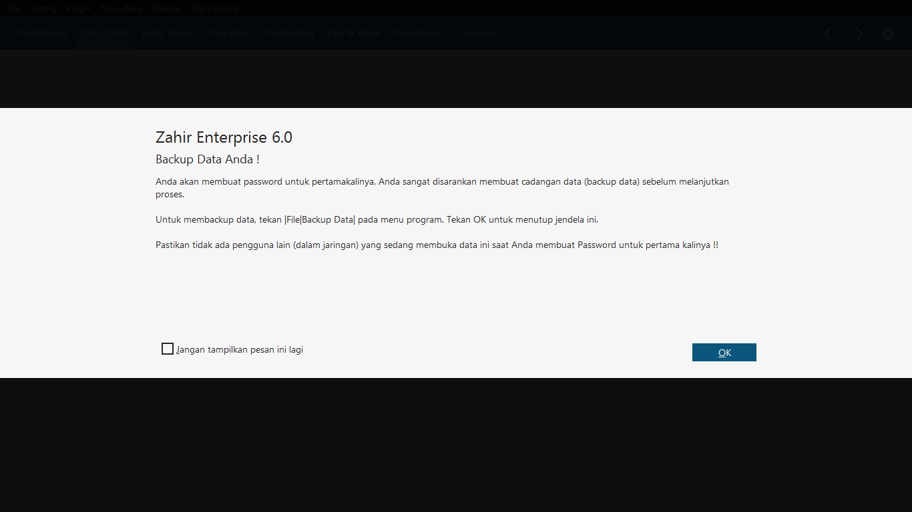Open the [F1] Petunjuk menu
Screen dimensions: 912x512
[215, 9]
